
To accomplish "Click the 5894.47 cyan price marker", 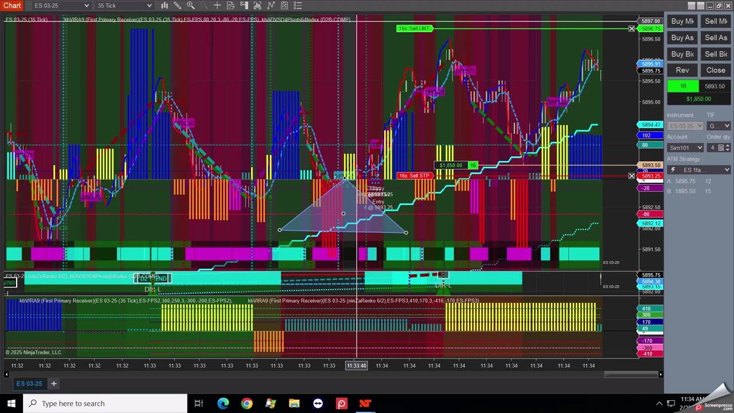I will click(651, 124).
